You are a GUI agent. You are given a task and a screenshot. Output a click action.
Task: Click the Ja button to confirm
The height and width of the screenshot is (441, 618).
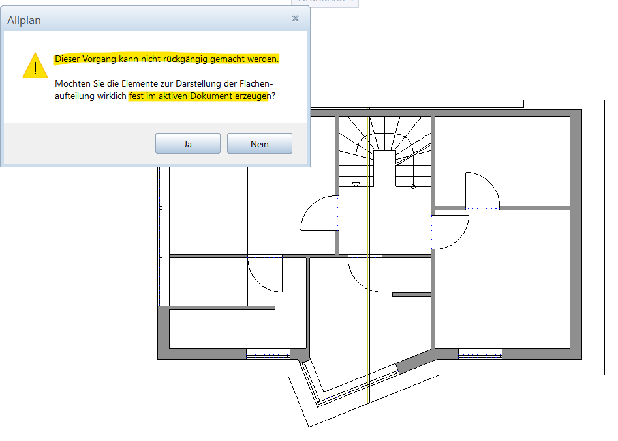[187, 144]
